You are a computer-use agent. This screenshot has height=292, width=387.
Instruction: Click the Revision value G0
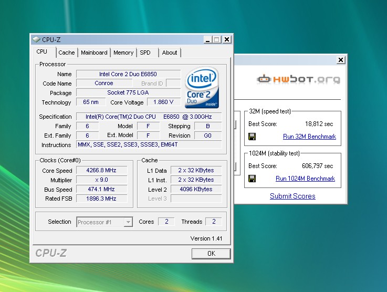point(208,135)
